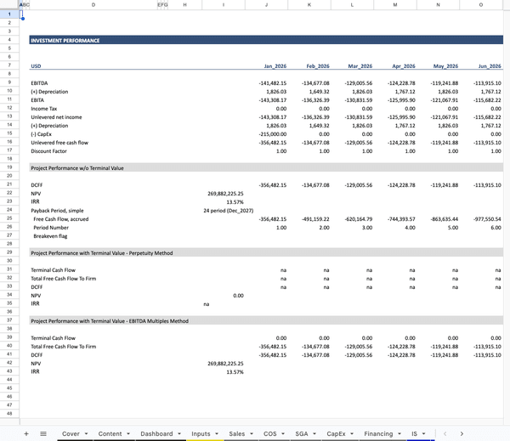510x441 pixels.
Task: Open Inputs tab dropdown arrow
Action: [217, 434]
